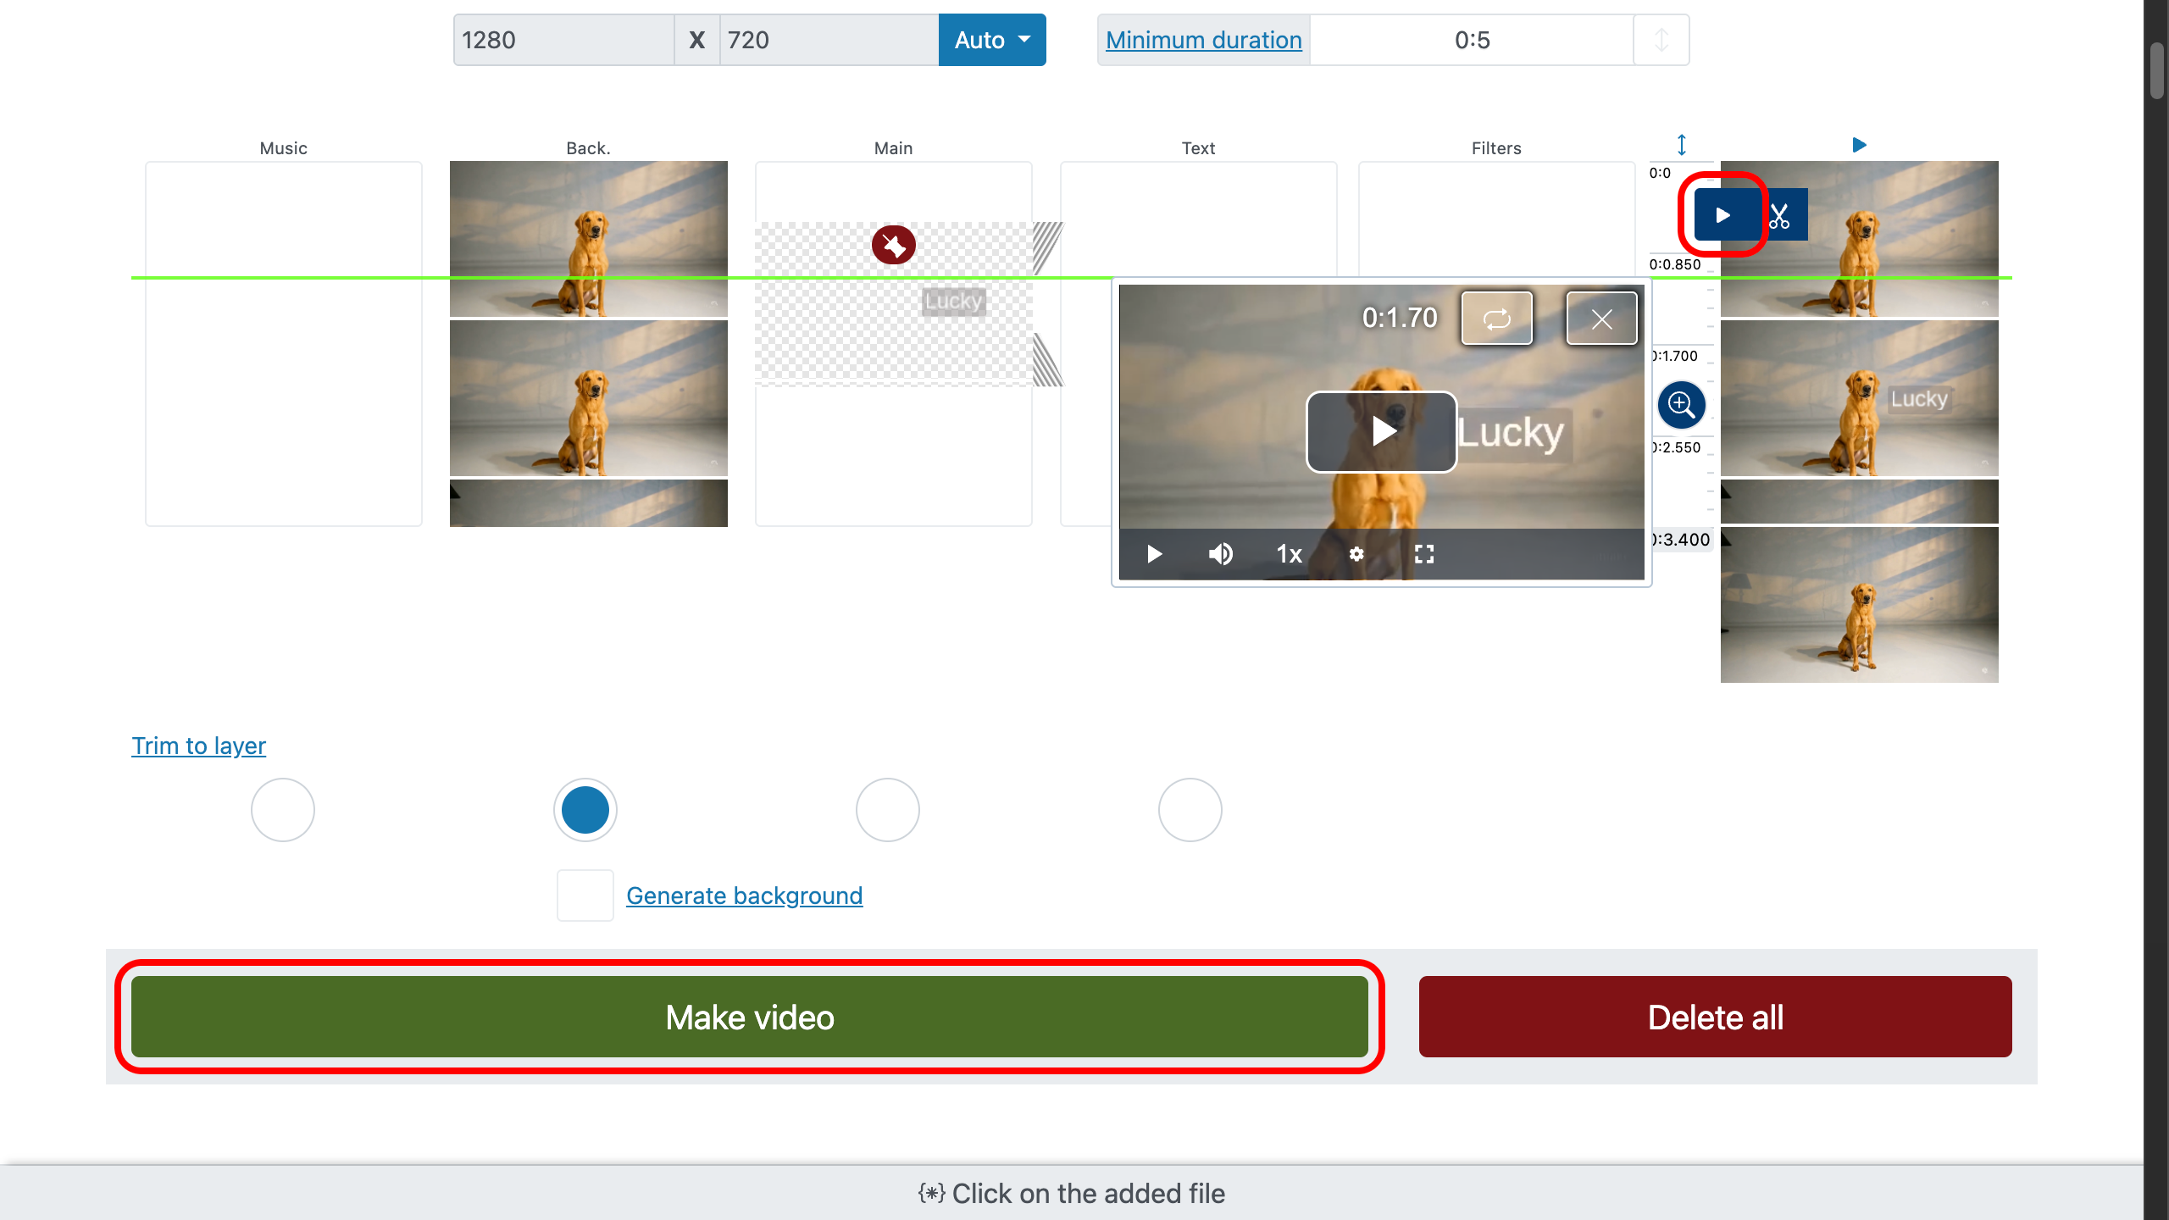Enable the Generate background checkbox
The height and width of the screenshot is (1220, 2169).
(584, 895)
